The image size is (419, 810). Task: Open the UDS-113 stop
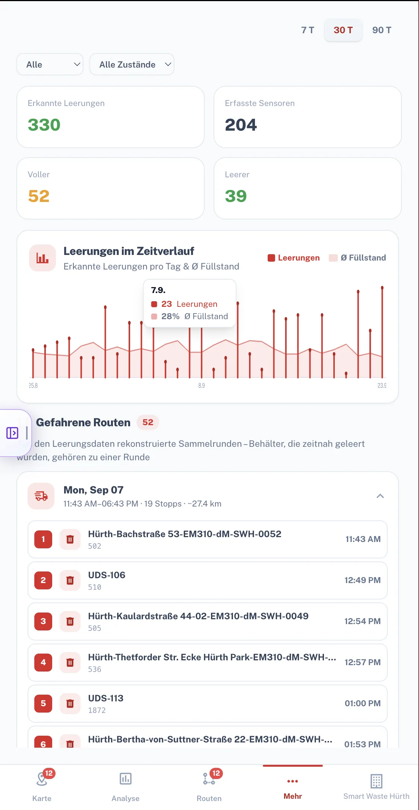point(208,704)
